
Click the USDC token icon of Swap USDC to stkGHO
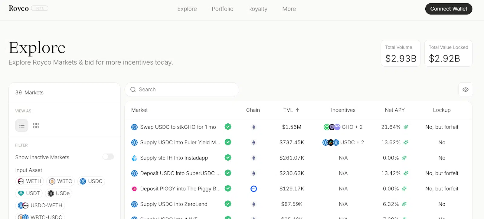(x=134, y=127)
